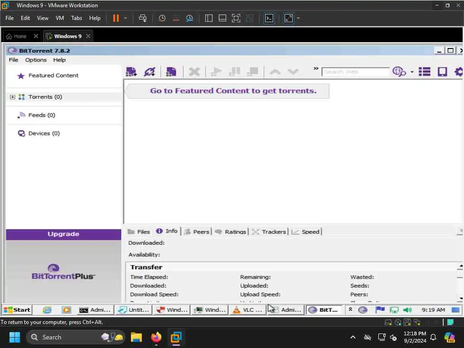Open Internet Explorer quick launch icon
Image resolution: width=464 pixels, height=348 pixels.
click(x=47, y=310)
